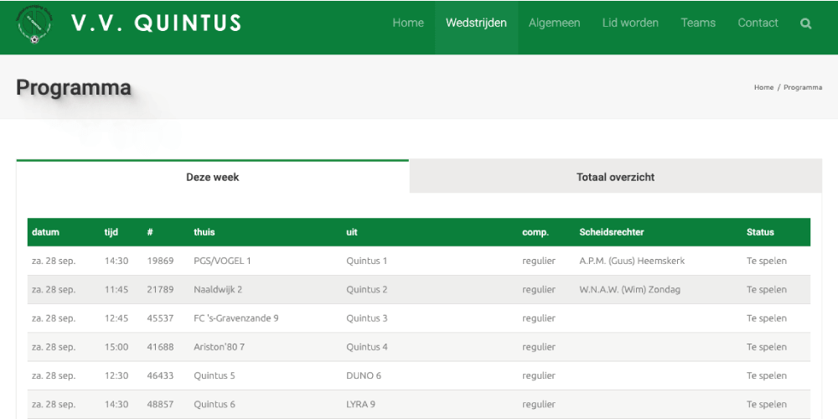Open the Teams menu
The height and width of the screenshot is (419, 838).
click(698, 23)
